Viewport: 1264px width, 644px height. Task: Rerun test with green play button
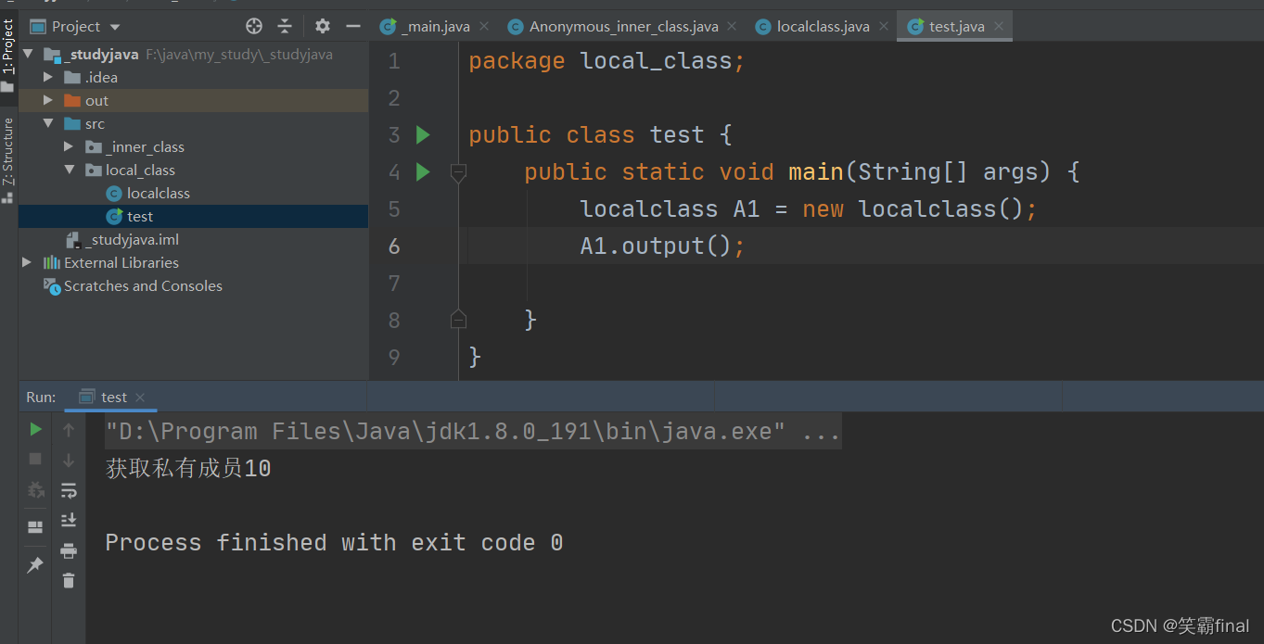pos(35,429)
